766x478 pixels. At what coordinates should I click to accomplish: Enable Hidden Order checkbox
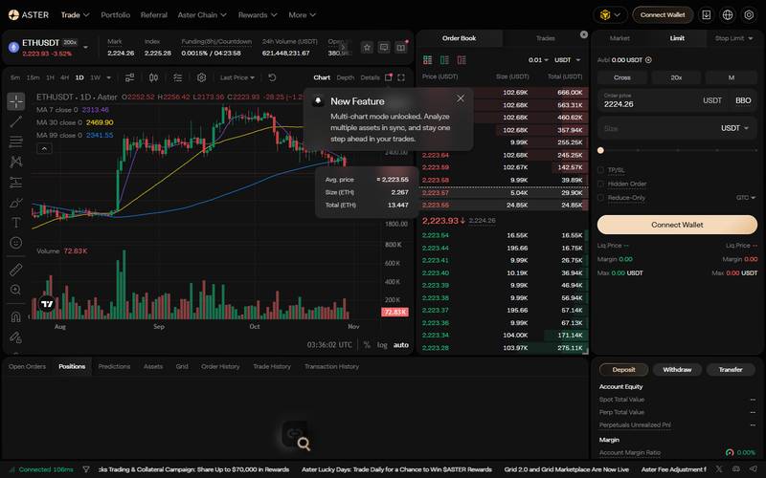(601, 184)
